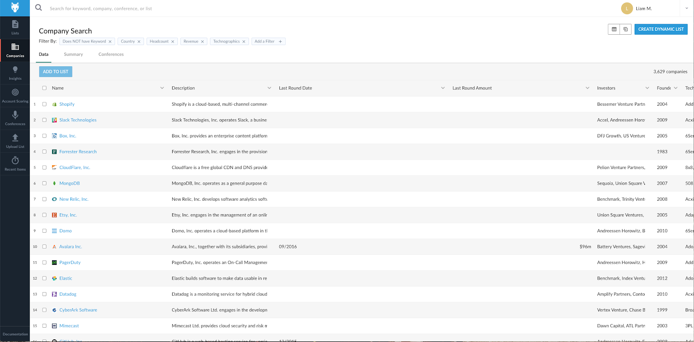Click the MongoDB leaf logo icon
The height and width of the screenshot is (342, 694).
54,183
